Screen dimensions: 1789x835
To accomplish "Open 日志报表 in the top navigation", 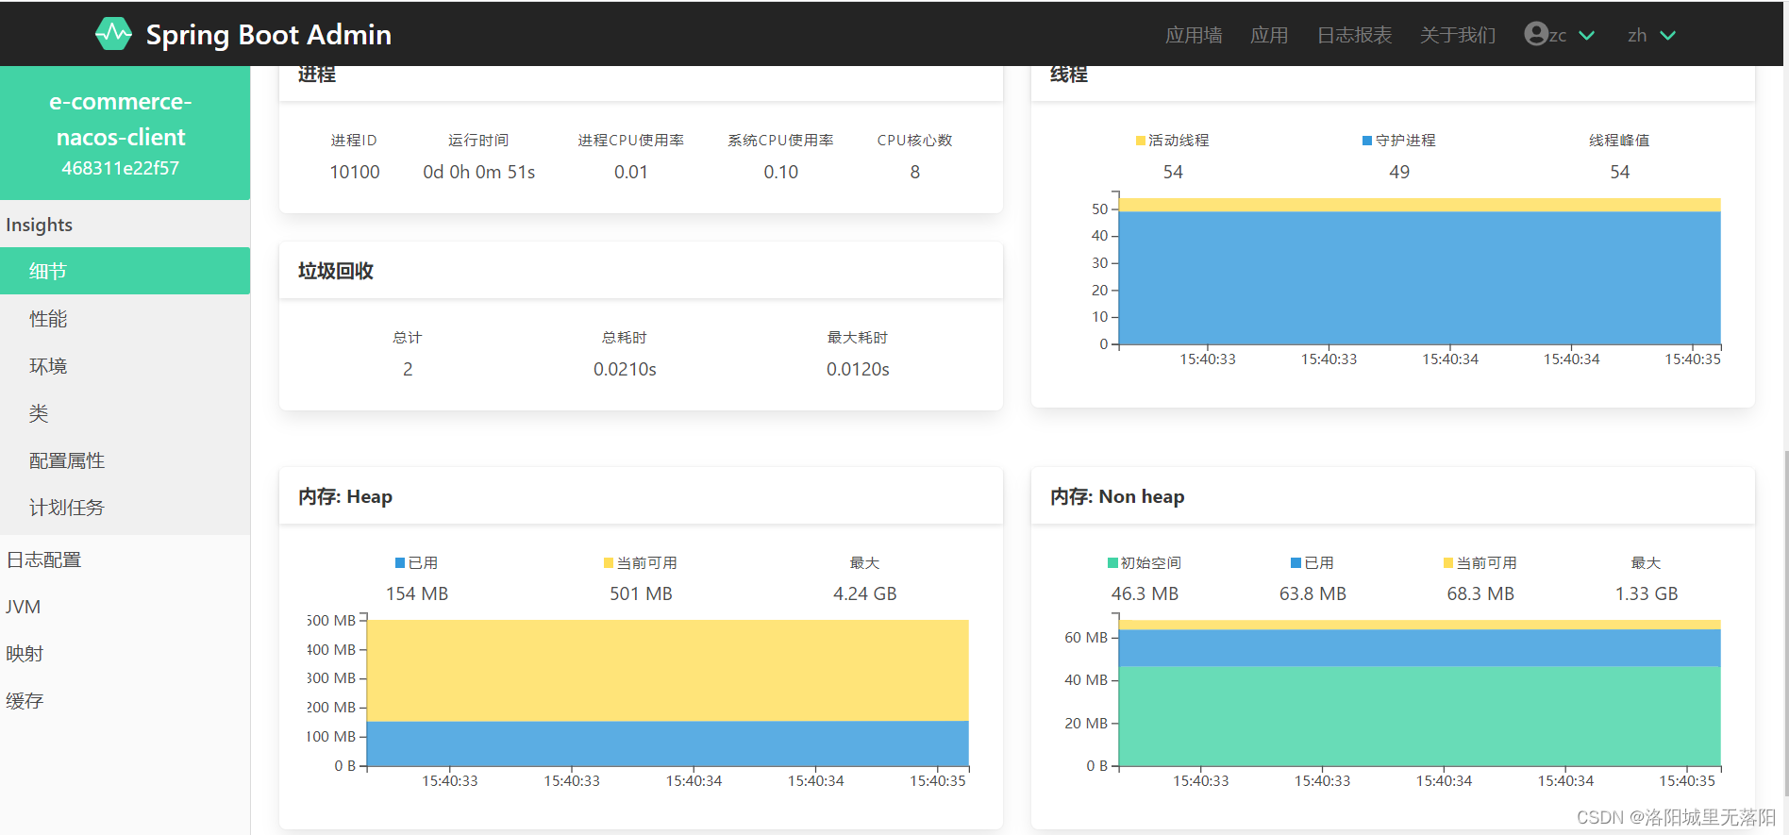I will click(1354, 35).
